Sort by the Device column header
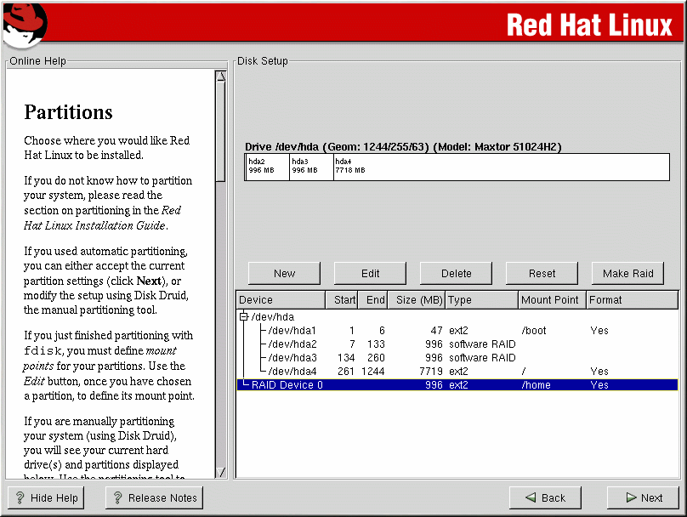687x517 pixels. 281,300
